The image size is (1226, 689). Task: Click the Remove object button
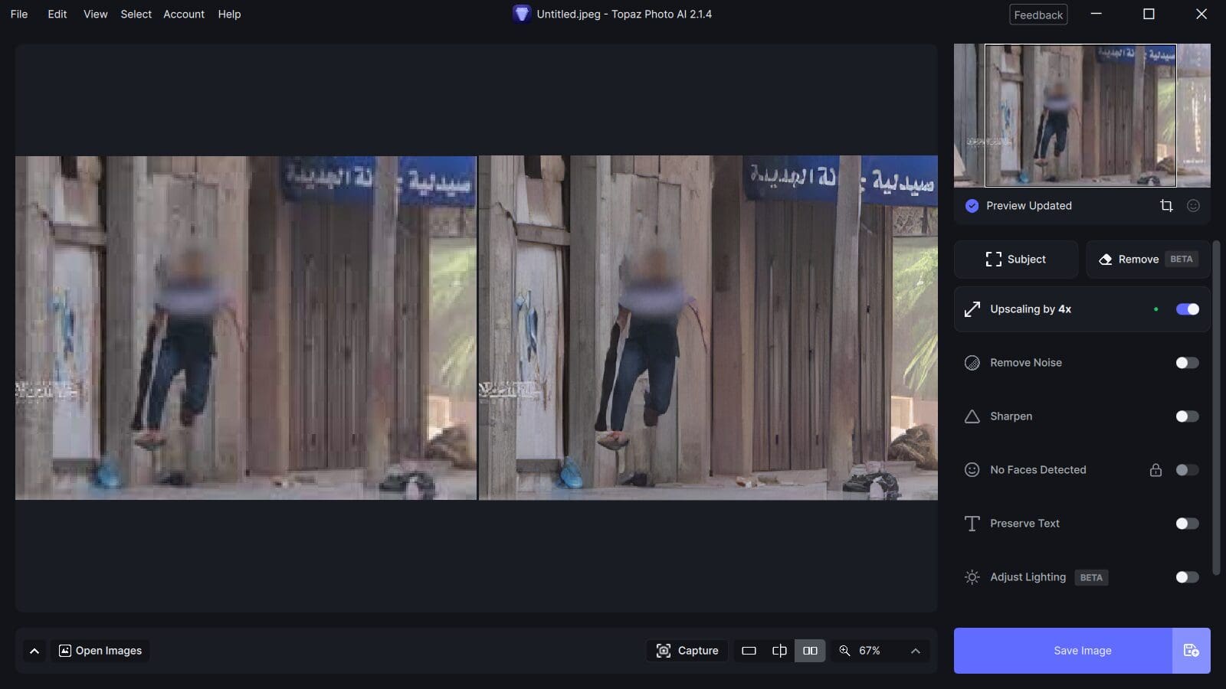(1148, 260)
